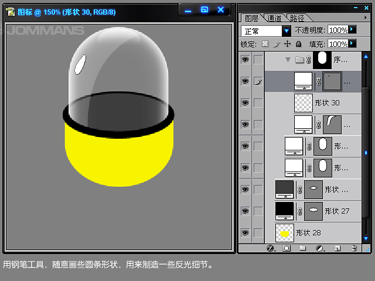Hide the 形状 28 layer
Image resolution: width=375 pixels, height=281 pixels.
coord(245,232)
